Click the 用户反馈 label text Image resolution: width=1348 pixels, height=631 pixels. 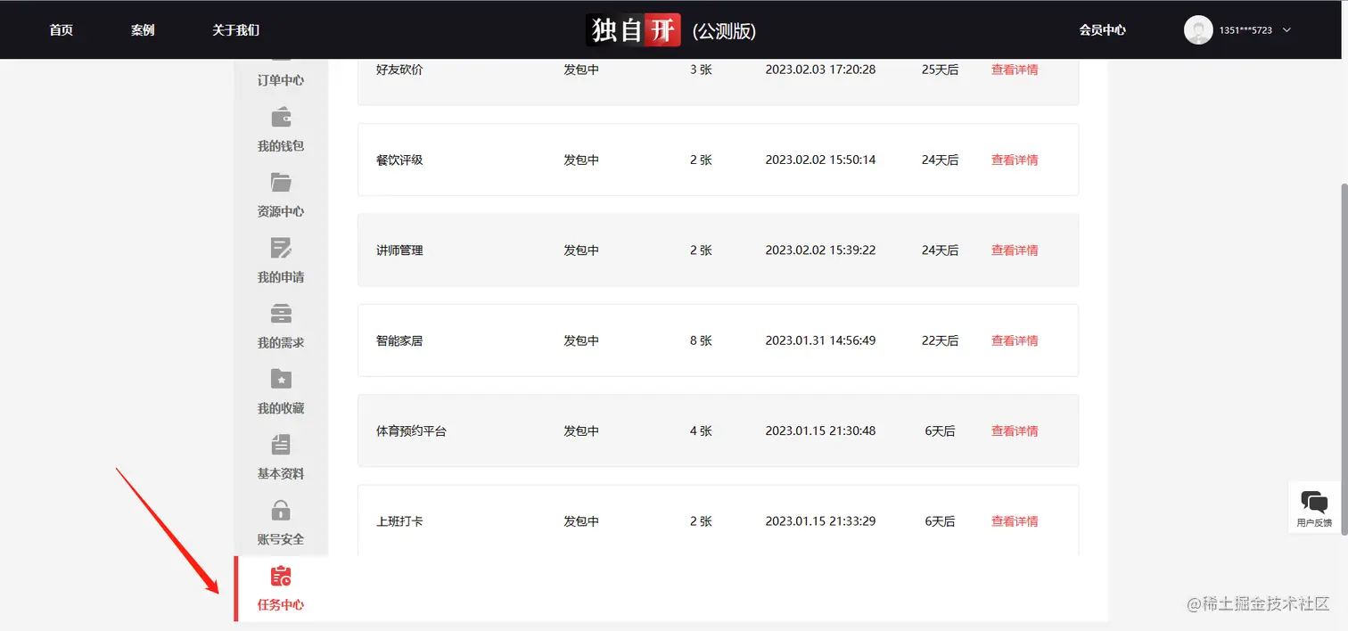point(1314,523)
